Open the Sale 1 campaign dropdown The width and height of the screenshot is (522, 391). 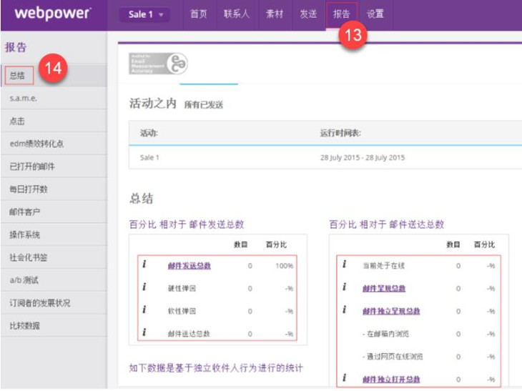[144, 14]
